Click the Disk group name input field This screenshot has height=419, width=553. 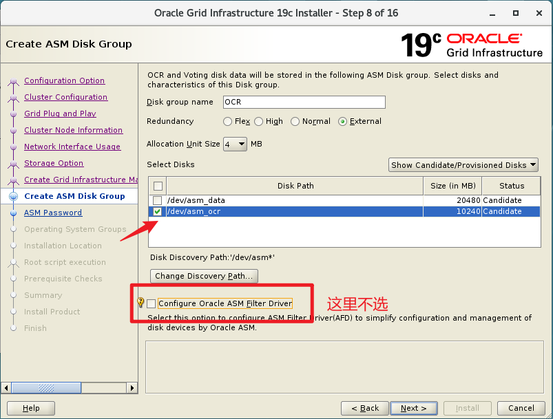(x=304, y=103)
